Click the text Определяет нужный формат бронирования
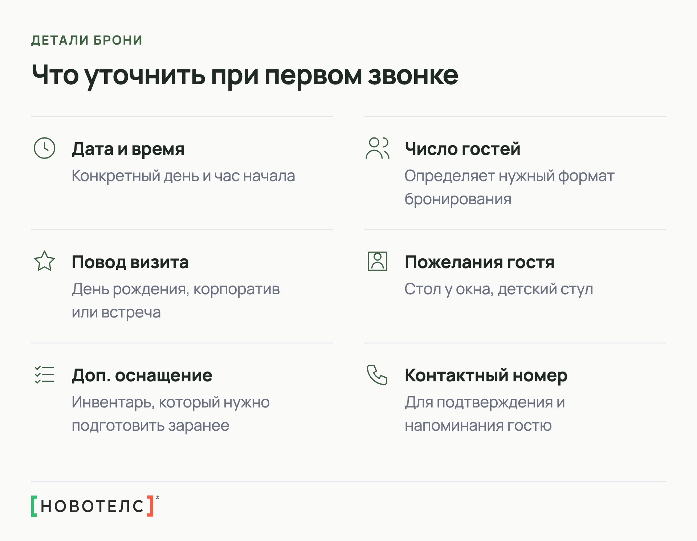Viewport: 697px width, 541px height. point(509,188)
